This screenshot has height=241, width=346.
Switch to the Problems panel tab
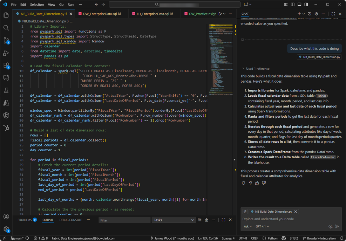pos(25,220)
